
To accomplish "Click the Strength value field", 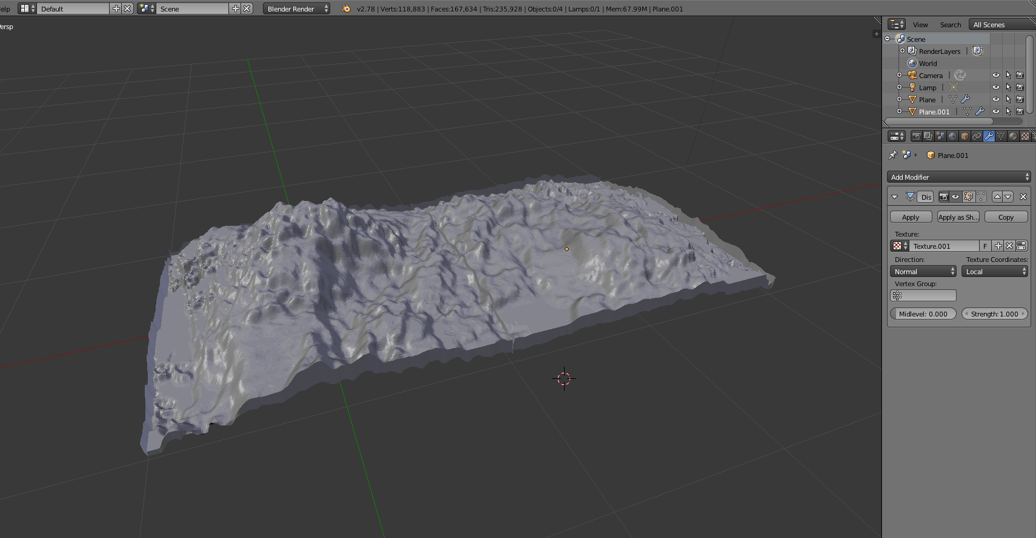I will coord(995,313).
